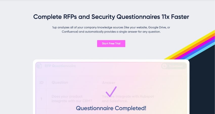215x114 pixels.
Task: Click the RFP Questionnaire card title
Action: [x=60, y=66]
